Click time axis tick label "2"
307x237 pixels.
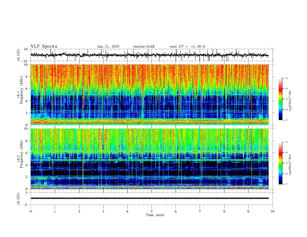tap(79, 211)
